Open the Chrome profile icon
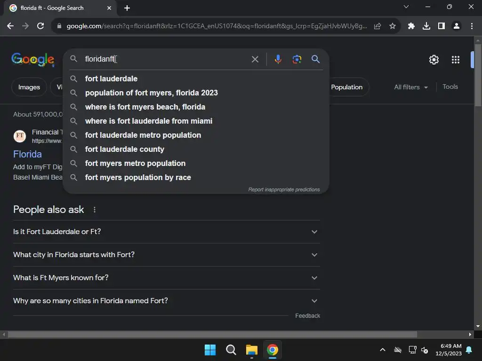Screen dimensions: 482x361 (x=457, y=26)
